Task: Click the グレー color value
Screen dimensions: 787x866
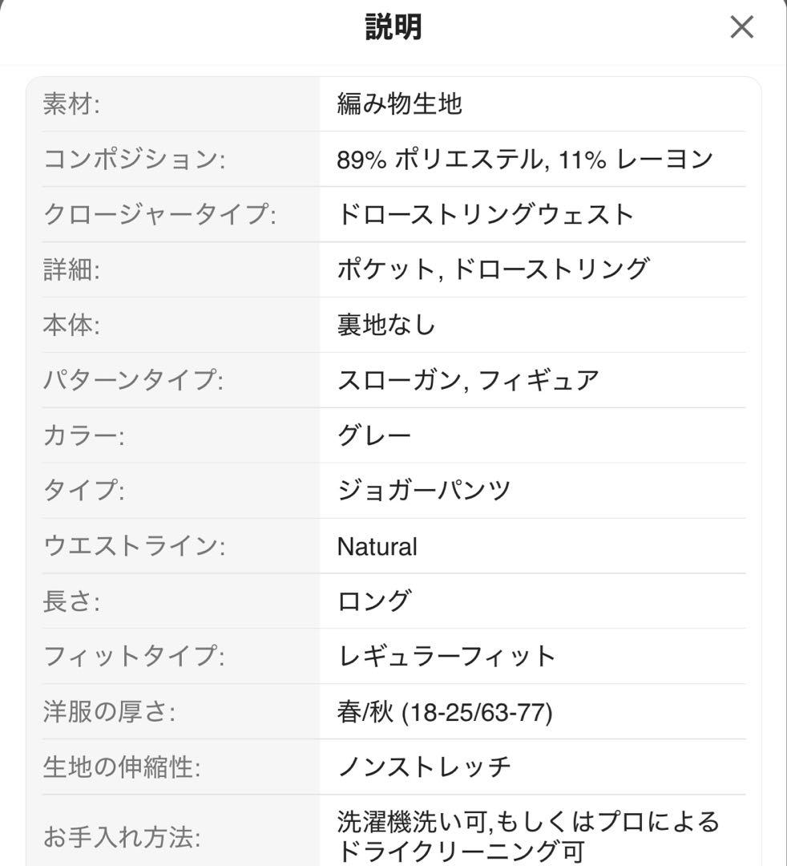Action: click(x=374, y=435)
